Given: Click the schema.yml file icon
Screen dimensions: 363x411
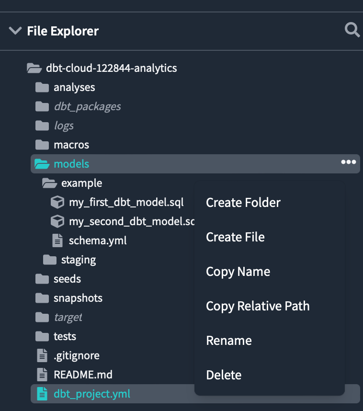Looking at the screenshot, I should click(57, 240).
